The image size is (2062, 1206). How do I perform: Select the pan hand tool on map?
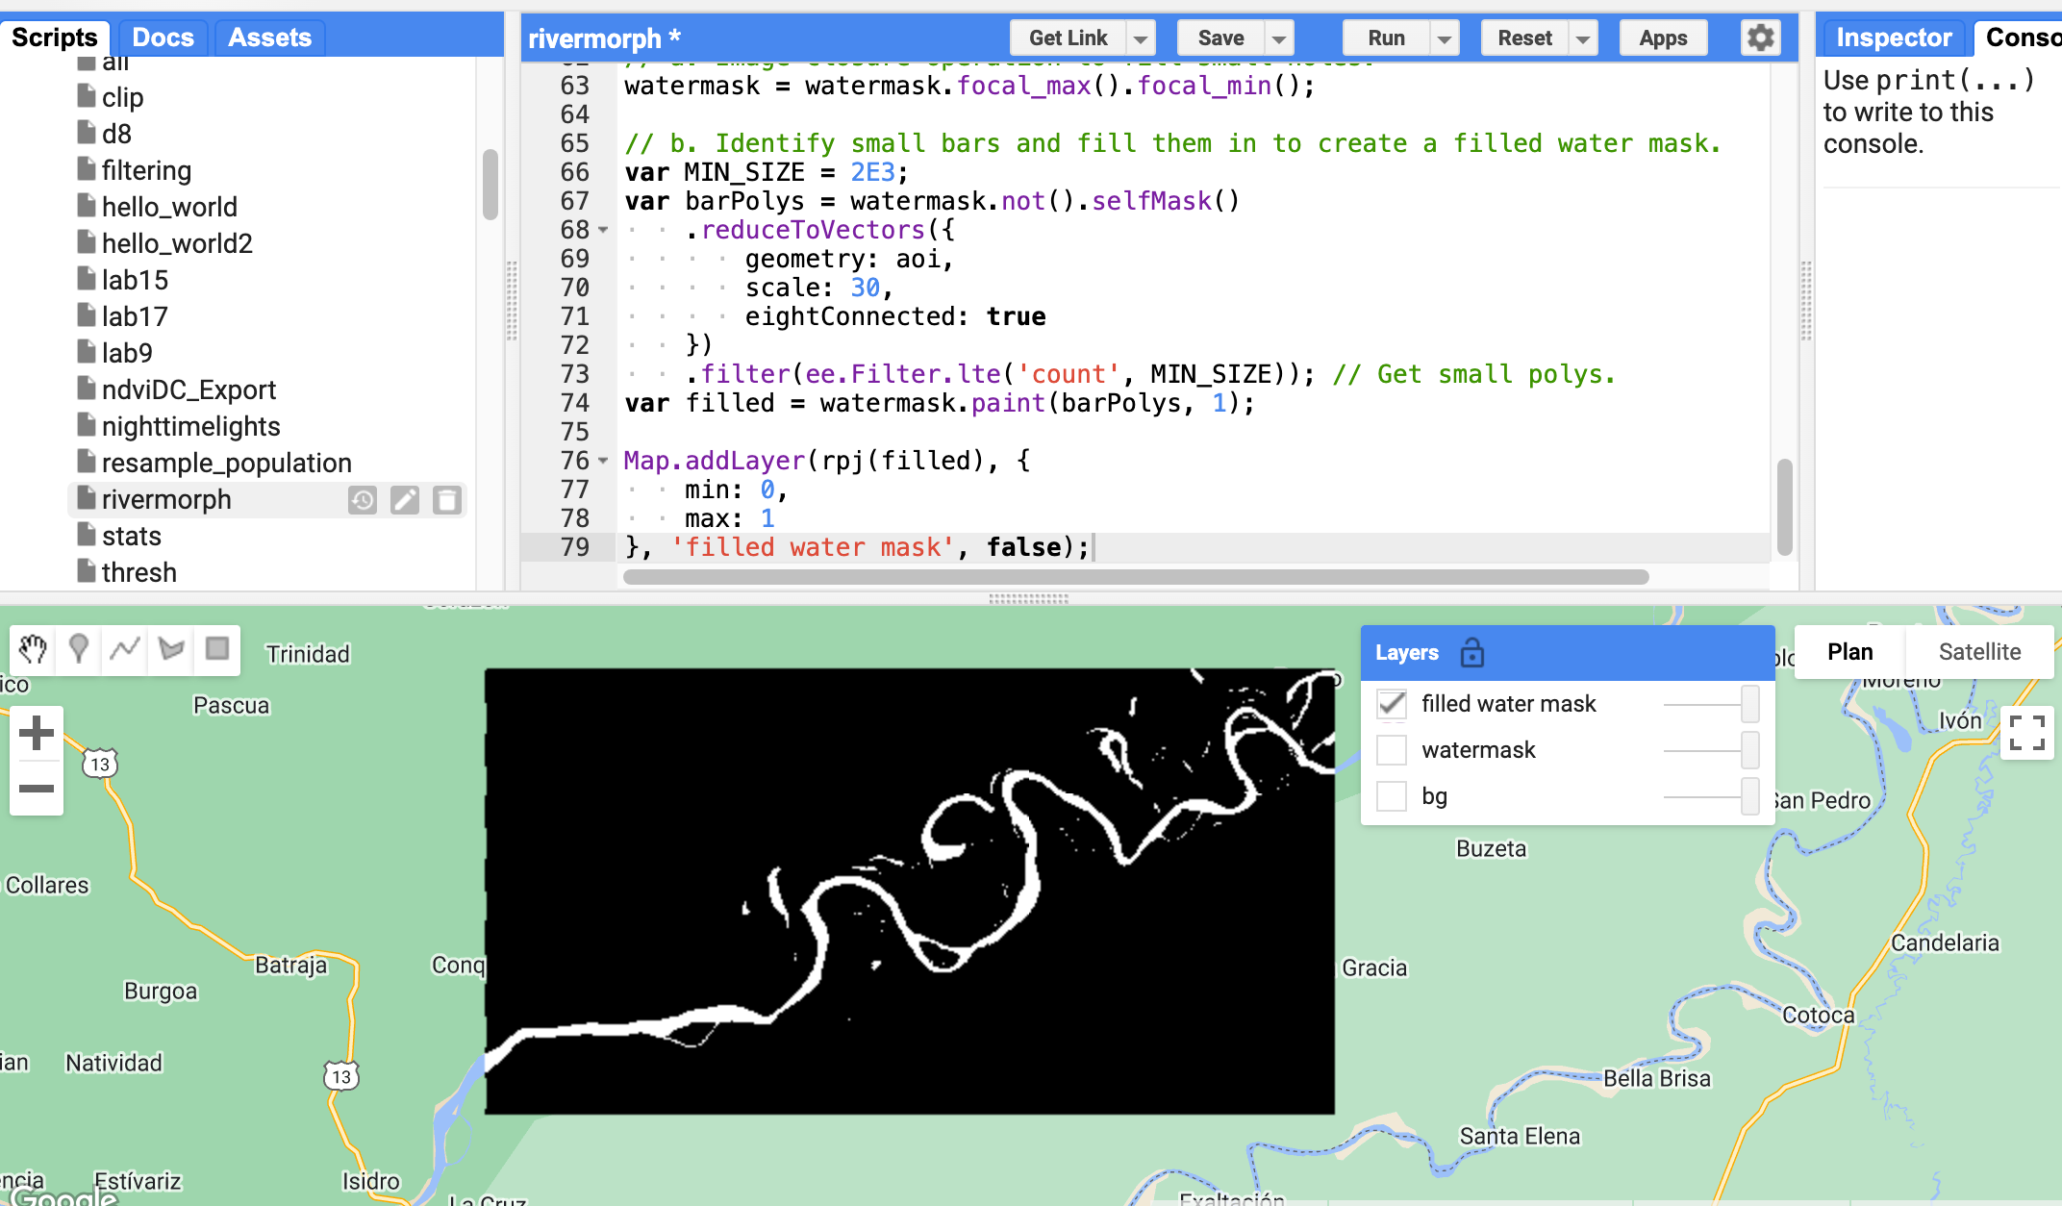point(33,650)
